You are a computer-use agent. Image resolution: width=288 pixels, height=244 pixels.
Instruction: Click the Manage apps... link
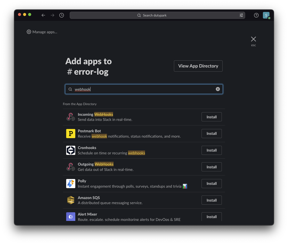pos(45,32)
